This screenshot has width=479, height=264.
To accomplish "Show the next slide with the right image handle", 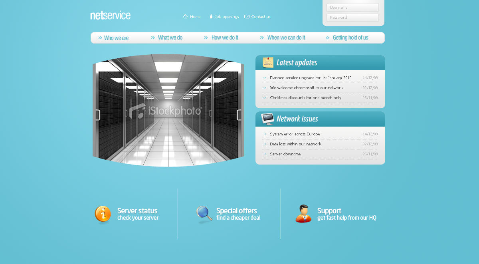I will pyautogui.click(x=239, y=115).
